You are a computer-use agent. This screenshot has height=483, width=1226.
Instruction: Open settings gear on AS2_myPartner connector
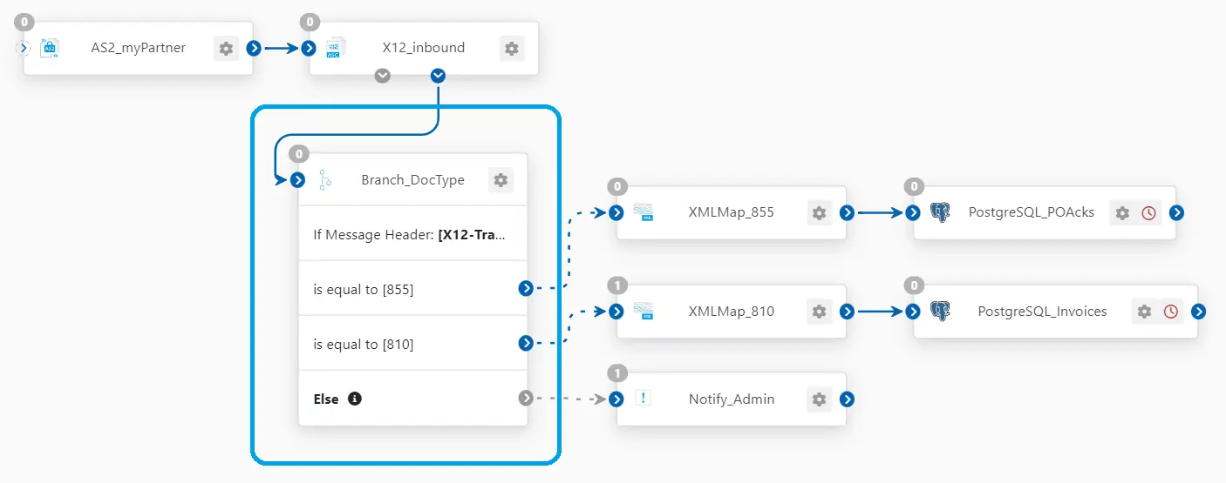click(x=226, y=49)
